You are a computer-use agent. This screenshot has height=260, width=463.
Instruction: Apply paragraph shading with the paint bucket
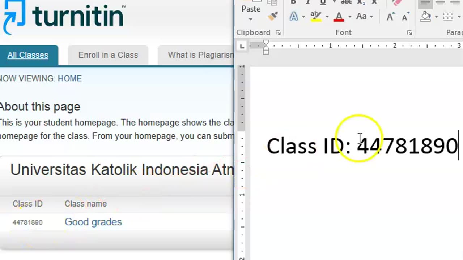426,16
